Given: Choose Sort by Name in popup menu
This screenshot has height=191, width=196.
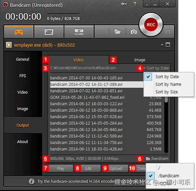Looking at the screenshot, I should point(169,84).
